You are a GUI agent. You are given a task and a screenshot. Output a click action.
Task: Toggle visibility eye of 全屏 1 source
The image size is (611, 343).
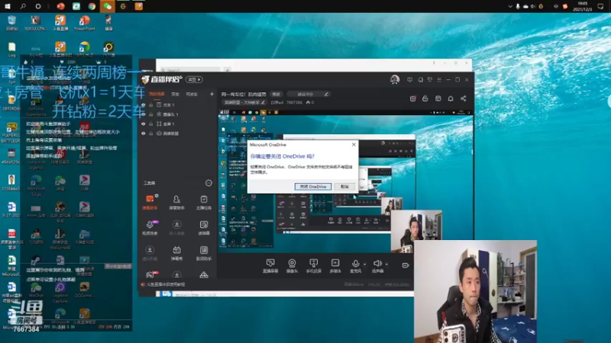point(144,123)
